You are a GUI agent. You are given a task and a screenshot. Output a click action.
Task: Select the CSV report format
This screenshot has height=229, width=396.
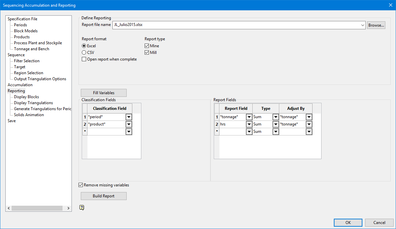tap(84, 53)
